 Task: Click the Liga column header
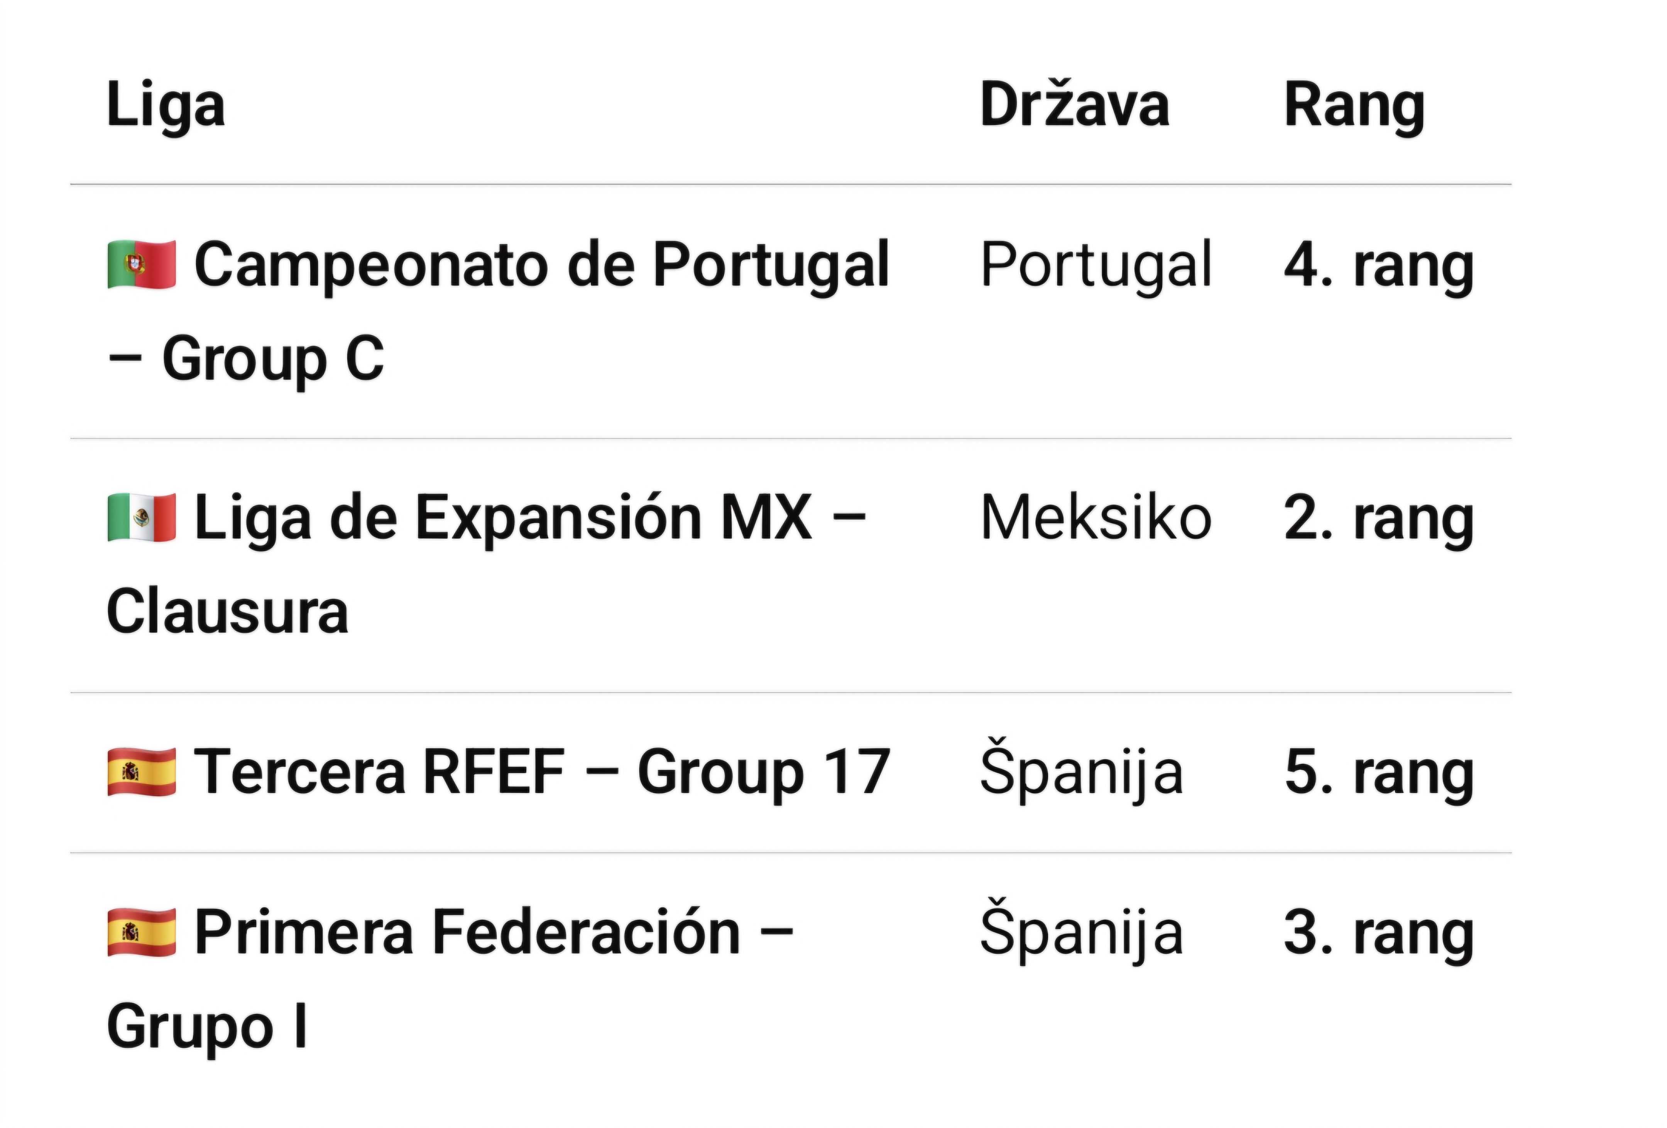tap(166, 105)
